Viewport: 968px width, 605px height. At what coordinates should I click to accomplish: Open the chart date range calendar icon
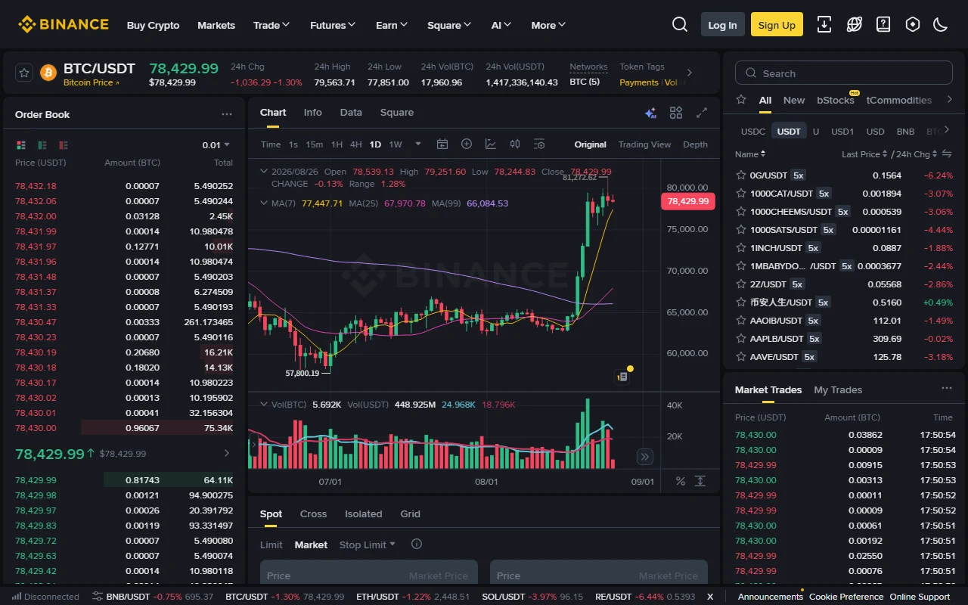[x=442, y=144]
